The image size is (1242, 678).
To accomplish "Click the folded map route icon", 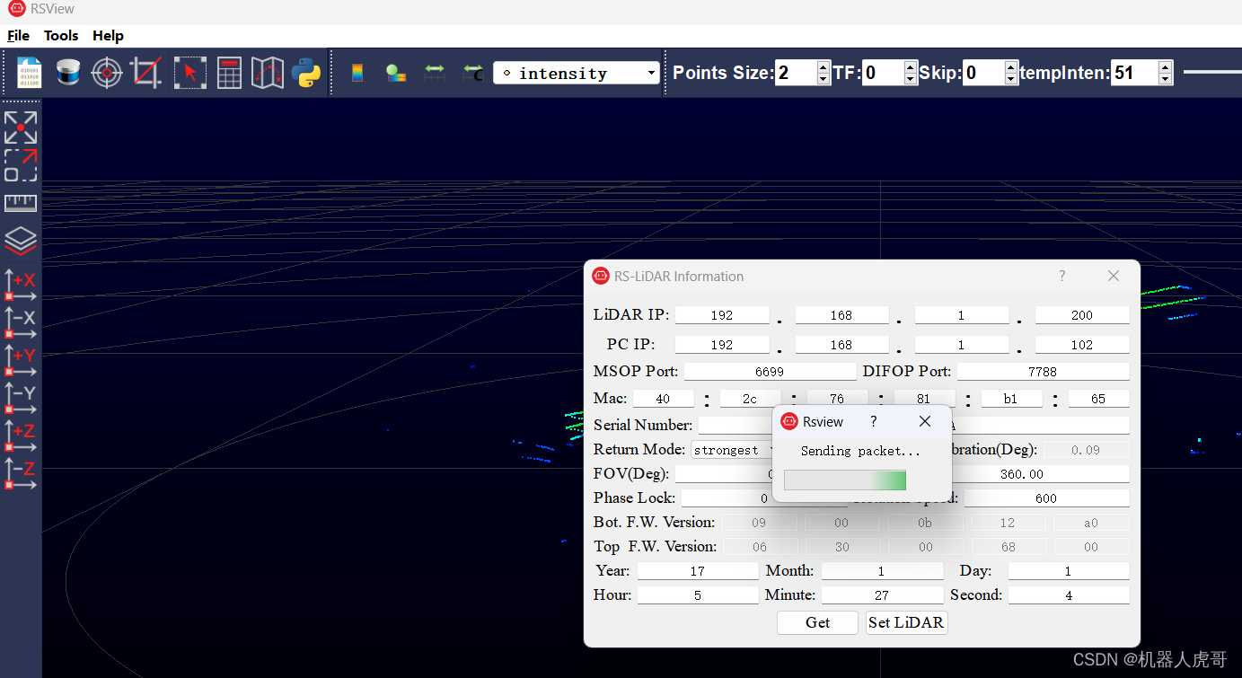I will [268, 73].
